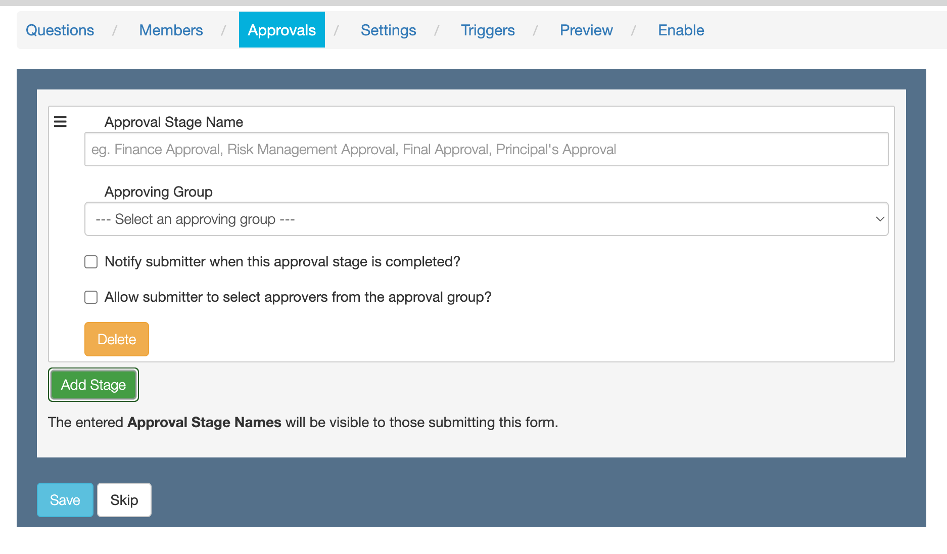The height and width of the screenshot is (554, 947).
Task: Select the active Approvals tab
Action: pyautogui.click(x=281, y=30)
